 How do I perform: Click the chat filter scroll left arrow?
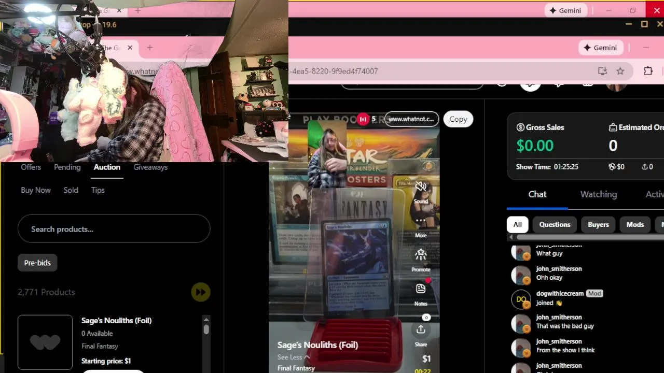coord(510,237)
